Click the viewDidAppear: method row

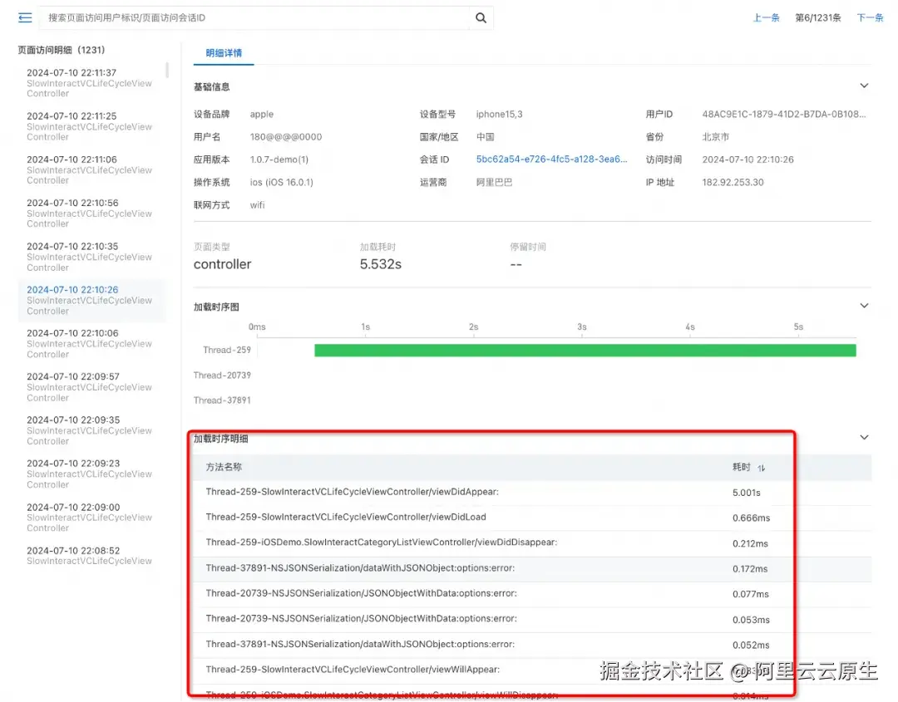click(x=532, y=493)
